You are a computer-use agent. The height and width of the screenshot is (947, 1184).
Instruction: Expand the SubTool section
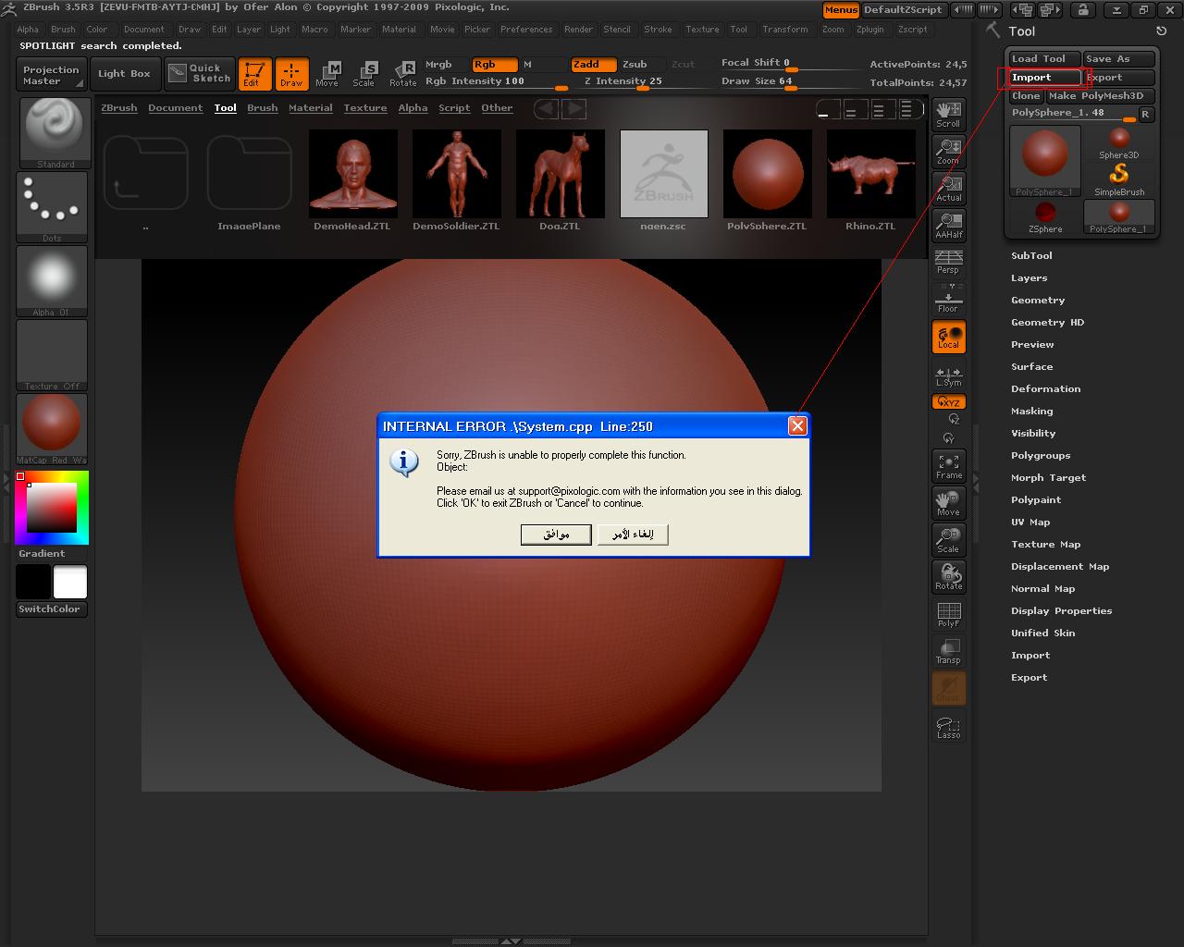1031,255
